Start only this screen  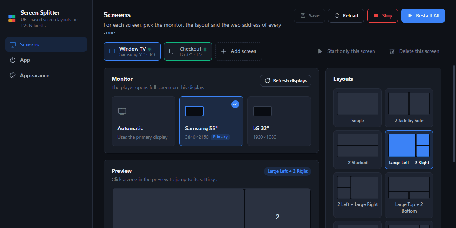click(346, 51)
